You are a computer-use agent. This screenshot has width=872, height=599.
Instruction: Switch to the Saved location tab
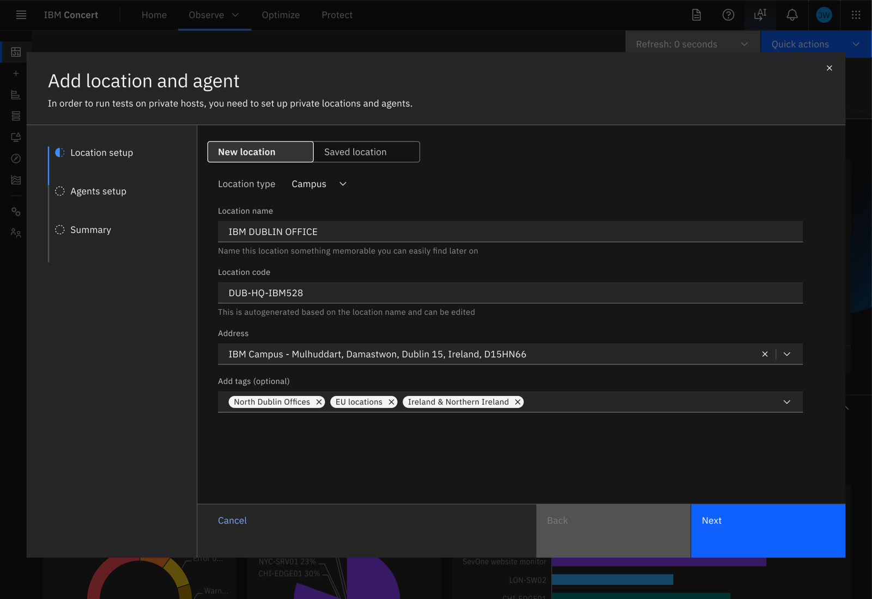(x=367, y=152)
